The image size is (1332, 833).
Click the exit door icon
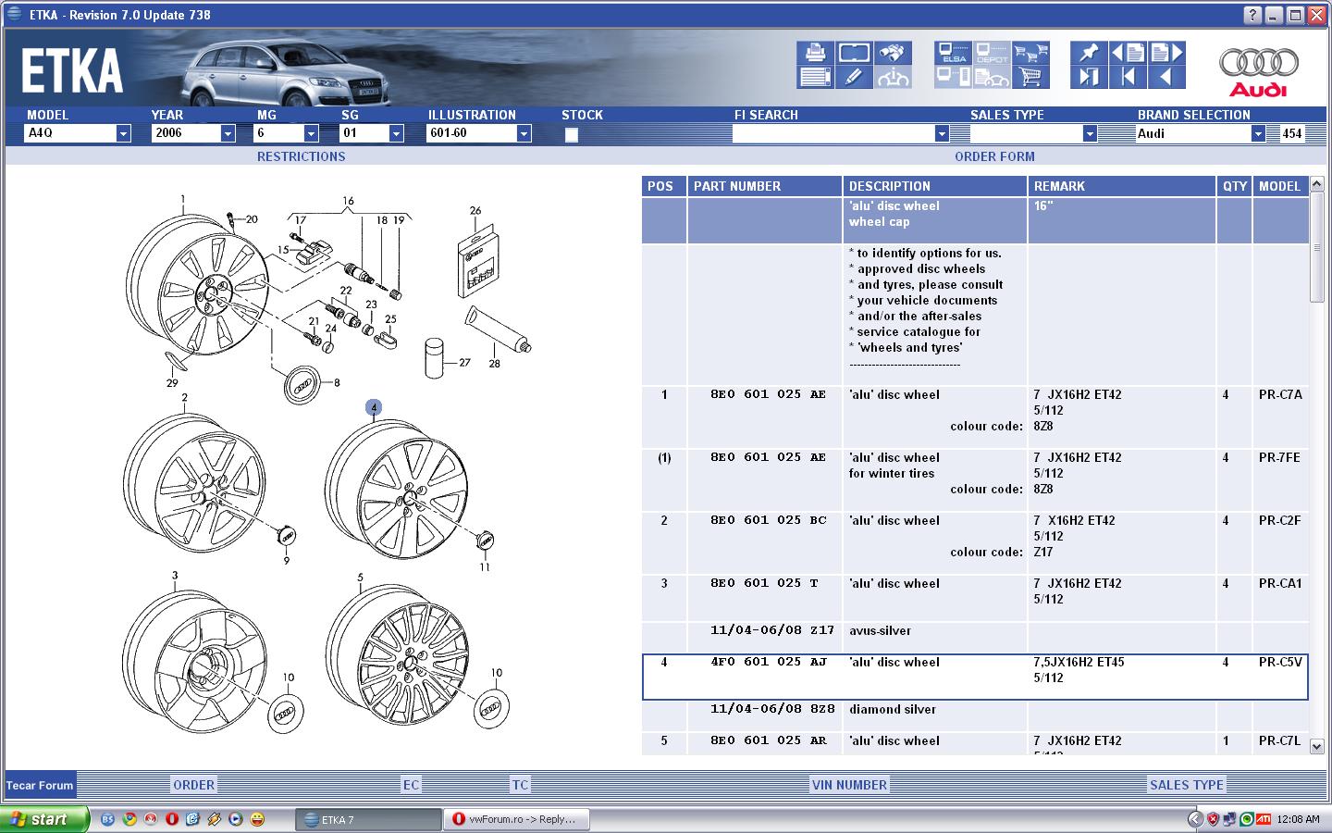(1089, 78)
